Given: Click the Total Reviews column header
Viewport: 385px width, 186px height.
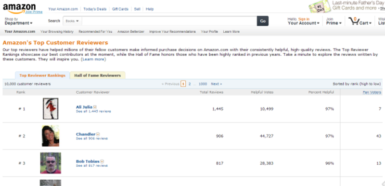Looking at the screenshot, I should [211, 92].
